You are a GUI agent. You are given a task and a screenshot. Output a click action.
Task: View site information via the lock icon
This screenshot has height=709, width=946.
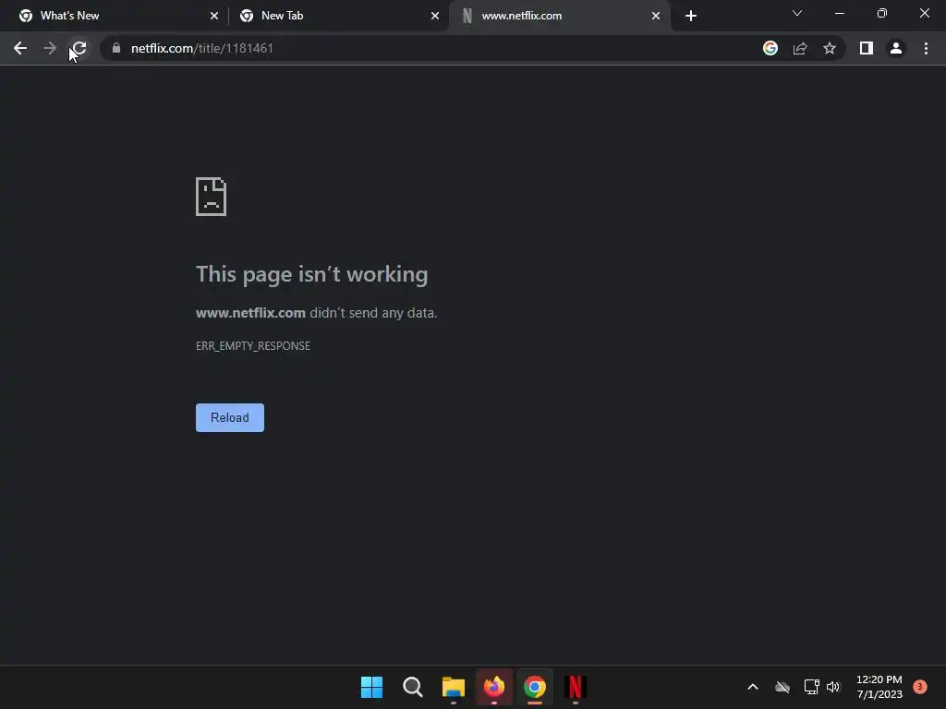click(x=116, y=48)
